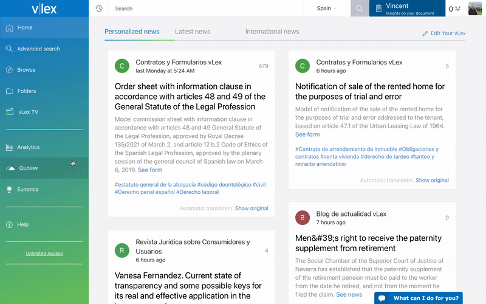This screenshot has width=486, height=304.
Task: Open Analytics in the sidebar
Action: point(44,147)
